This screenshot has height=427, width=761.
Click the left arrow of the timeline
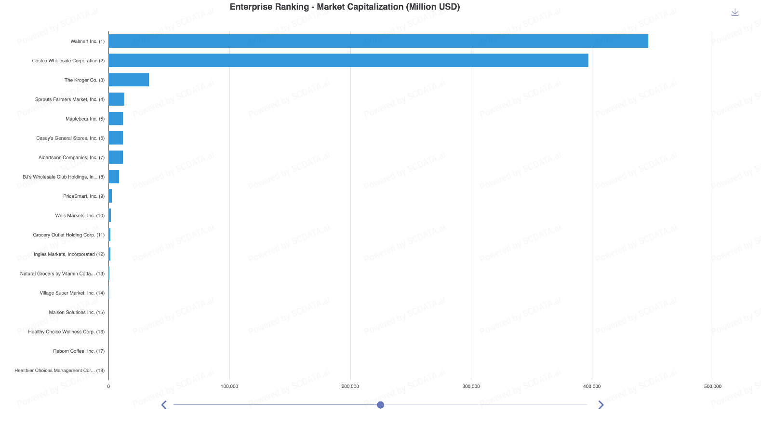click(164, 405)
